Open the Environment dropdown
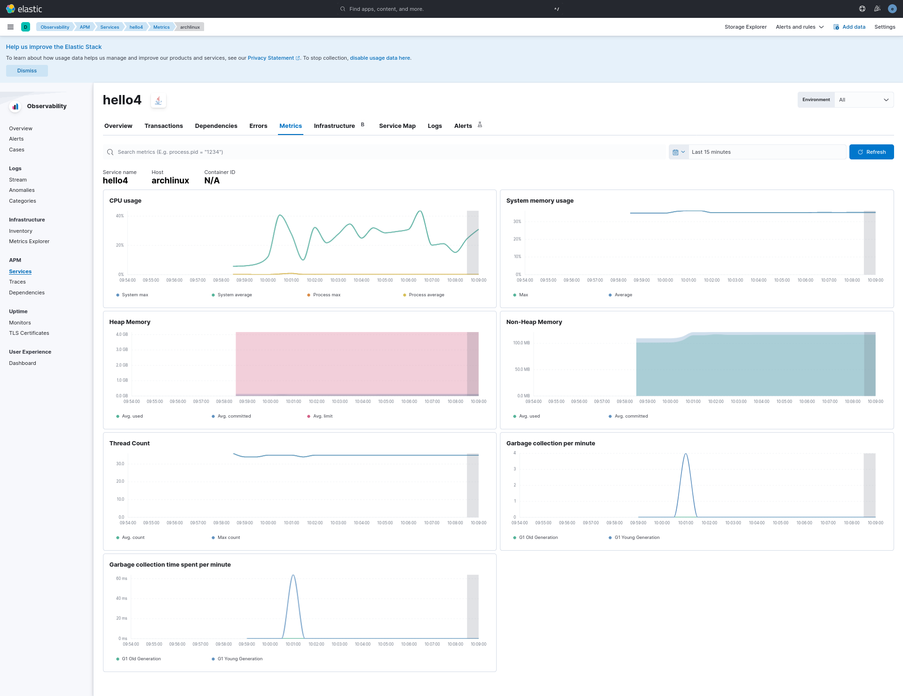903x696 pixels. tap(864, 100)
